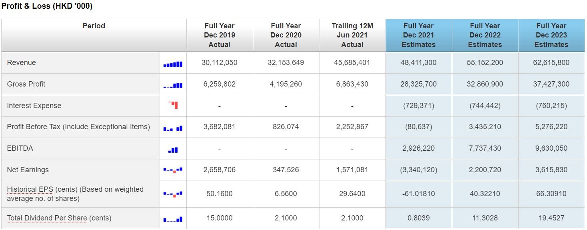The image size is (587, 230).
Task: Click revenue value 32,153,649
Action: pyautogui.click(x=286, y=63)
